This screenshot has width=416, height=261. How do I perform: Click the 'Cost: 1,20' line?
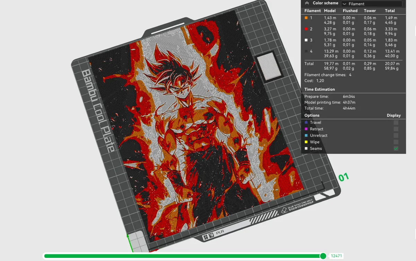(314, 81)
